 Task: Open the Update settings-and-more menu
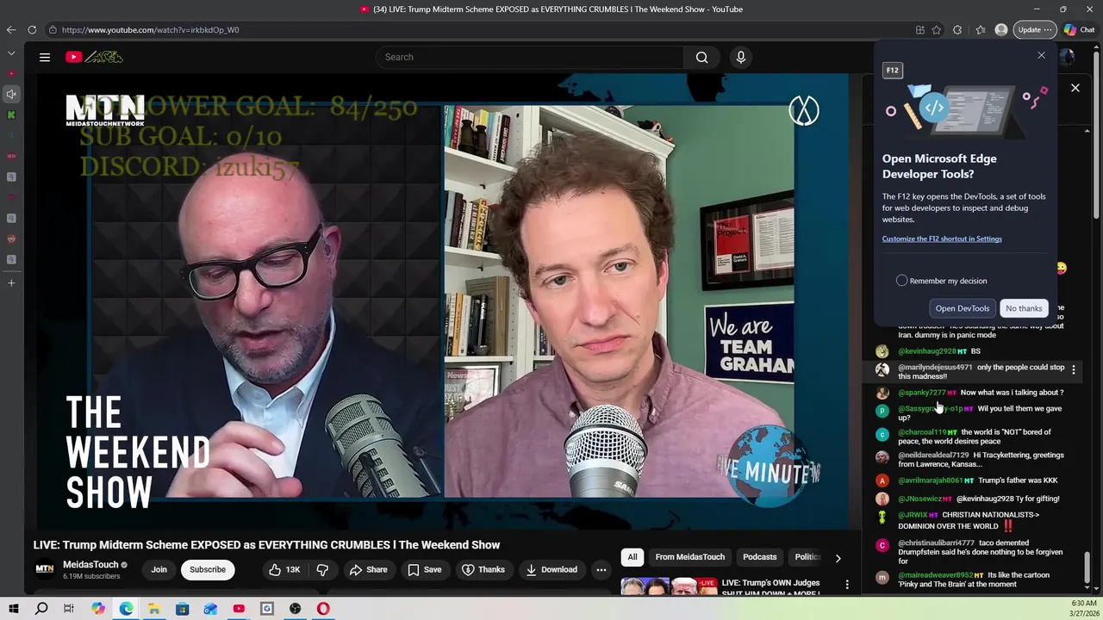click(1035, 29)
